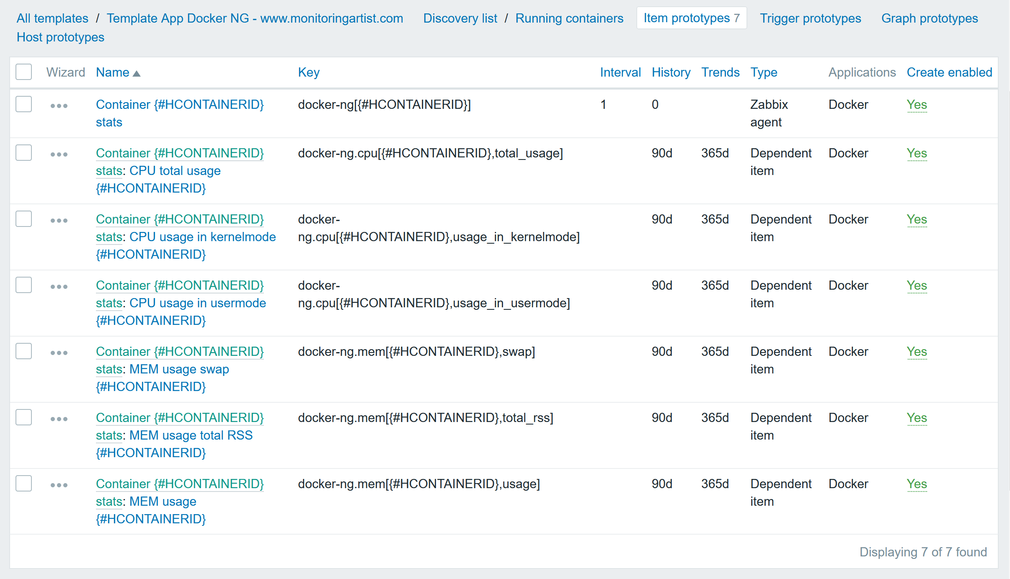Screen dimensions: 1010x579
Task: Sort list by Type column header
Action: click(x=763, y=72)
